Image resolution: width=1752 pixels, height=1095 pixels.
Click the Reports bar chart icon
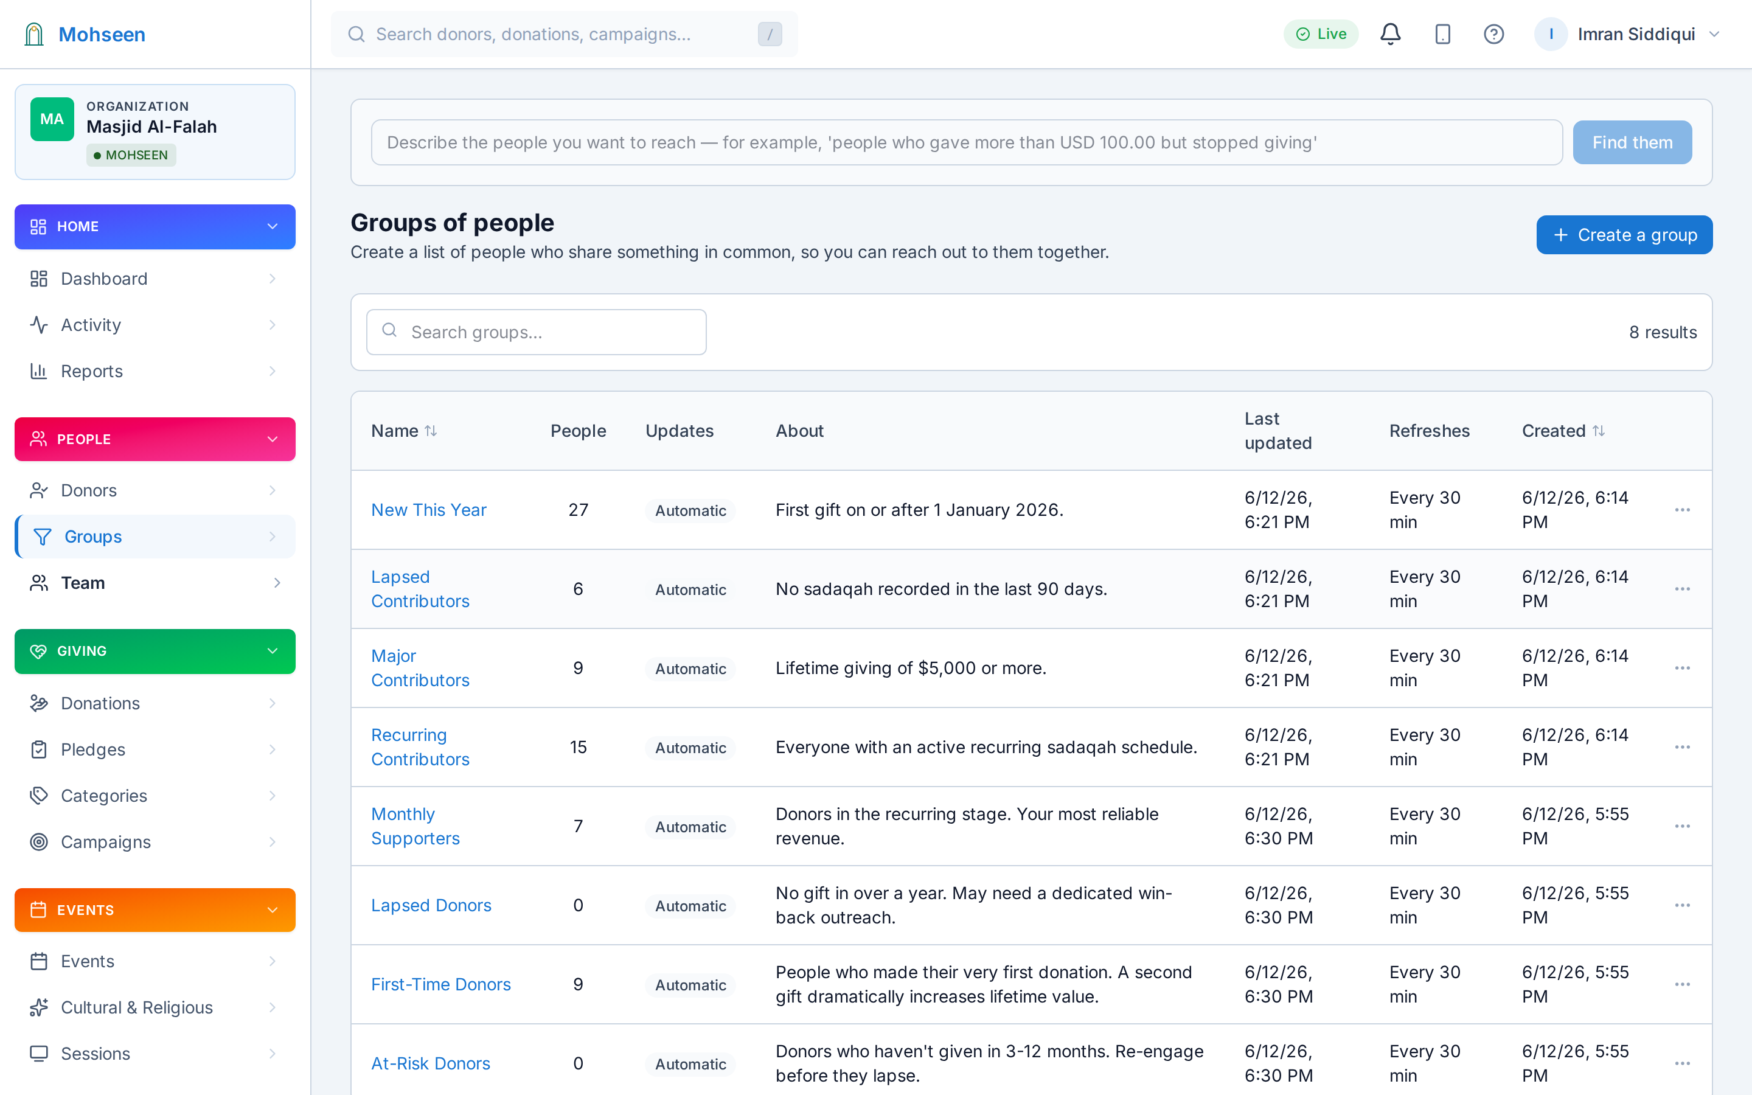click(x=38, y=372)
